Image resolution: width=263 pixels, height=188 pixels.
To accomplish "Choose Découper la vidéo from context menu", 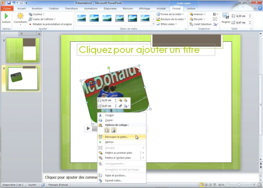I will pyautogui.click(x=122, y=137).
